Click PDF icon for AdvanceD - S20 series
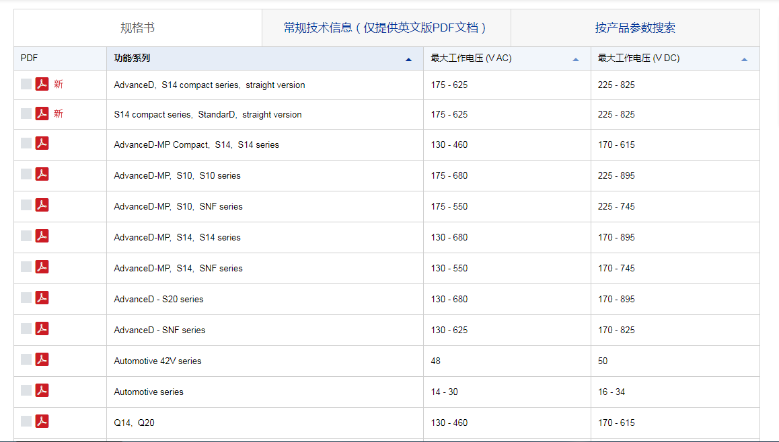This screenshot has height=442, width=779. pyautogui.click(x=42, y=298)
